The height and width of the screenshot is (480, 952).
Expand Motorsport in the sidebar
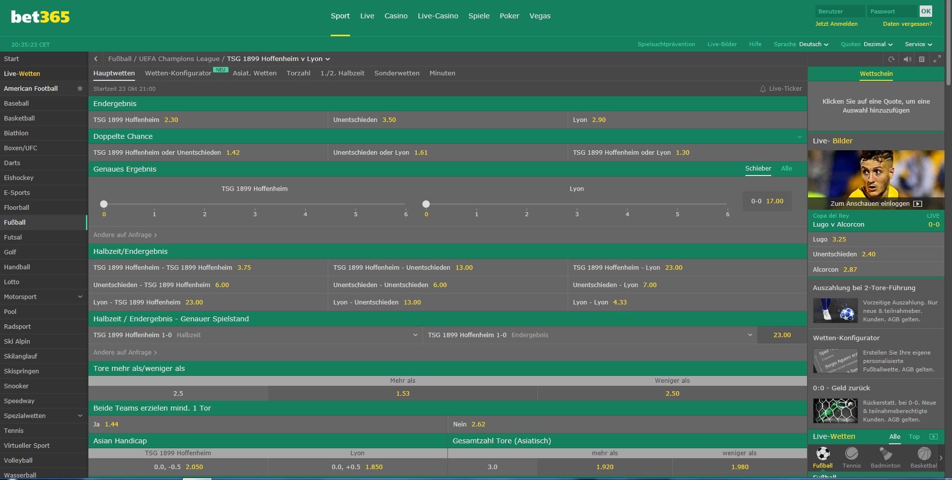(x=80, y=297)
